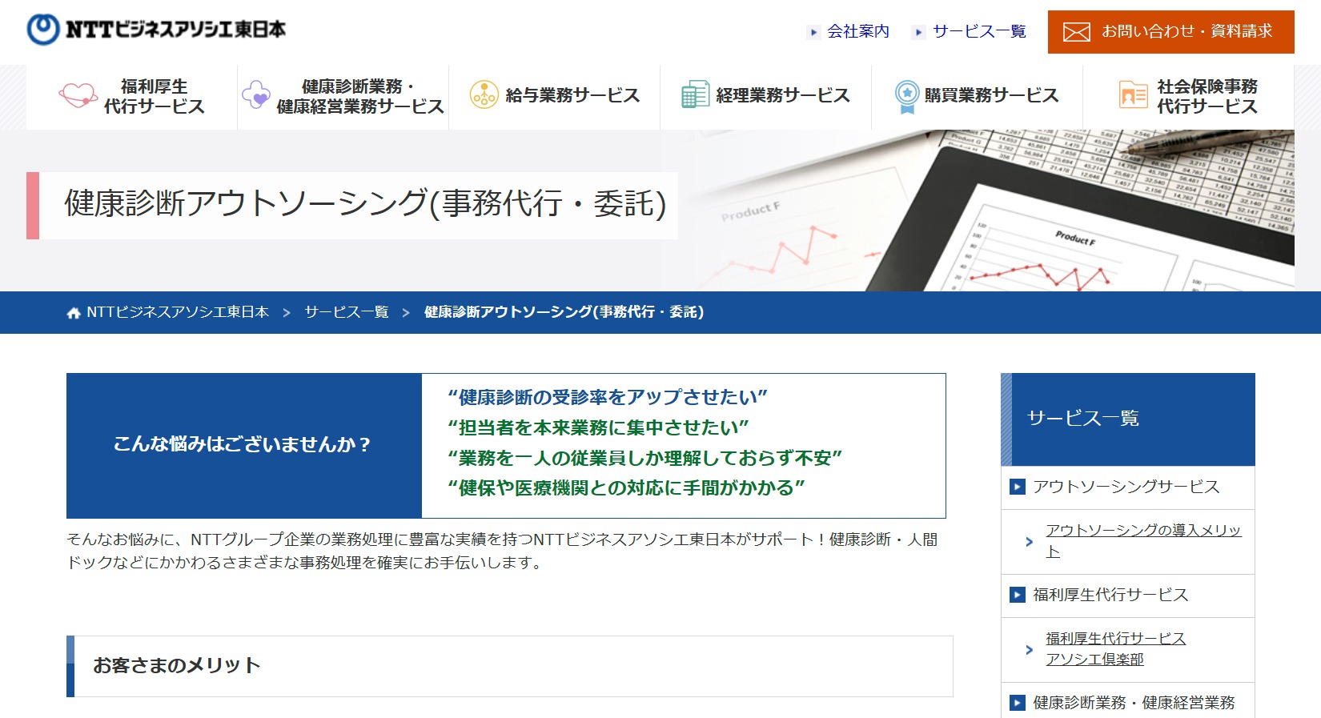Click the NTT Business Associe East logo

click(x=156, y=30)
